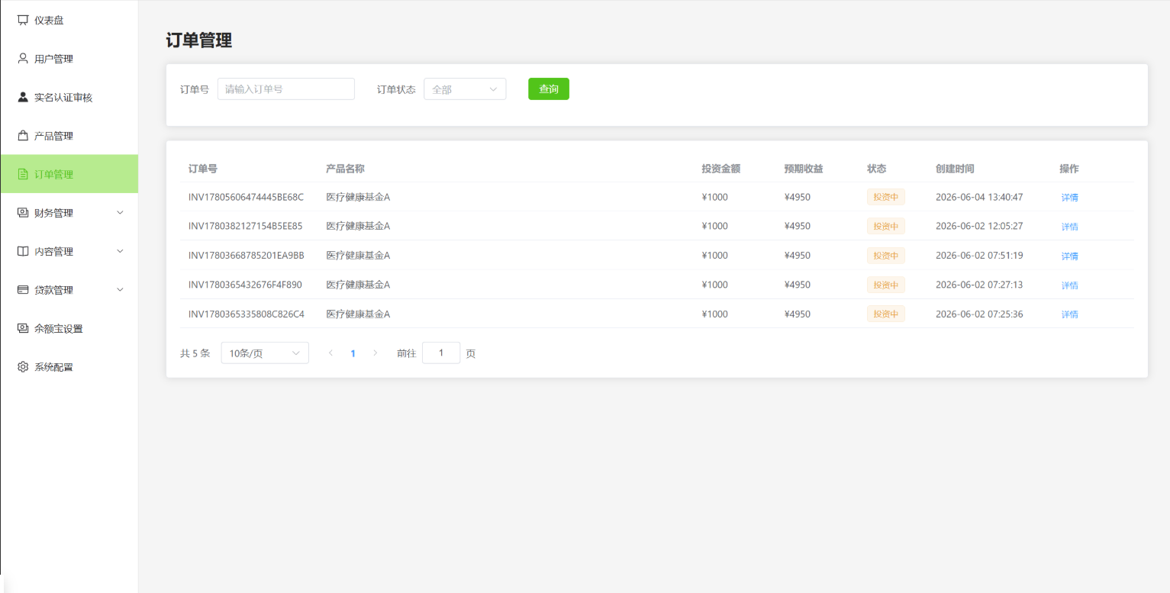Open 详情 for order INV1780365335808C826C4
Viewport: 1170px width, 593px height.
pyautogui.click(x=1069, y=314)
